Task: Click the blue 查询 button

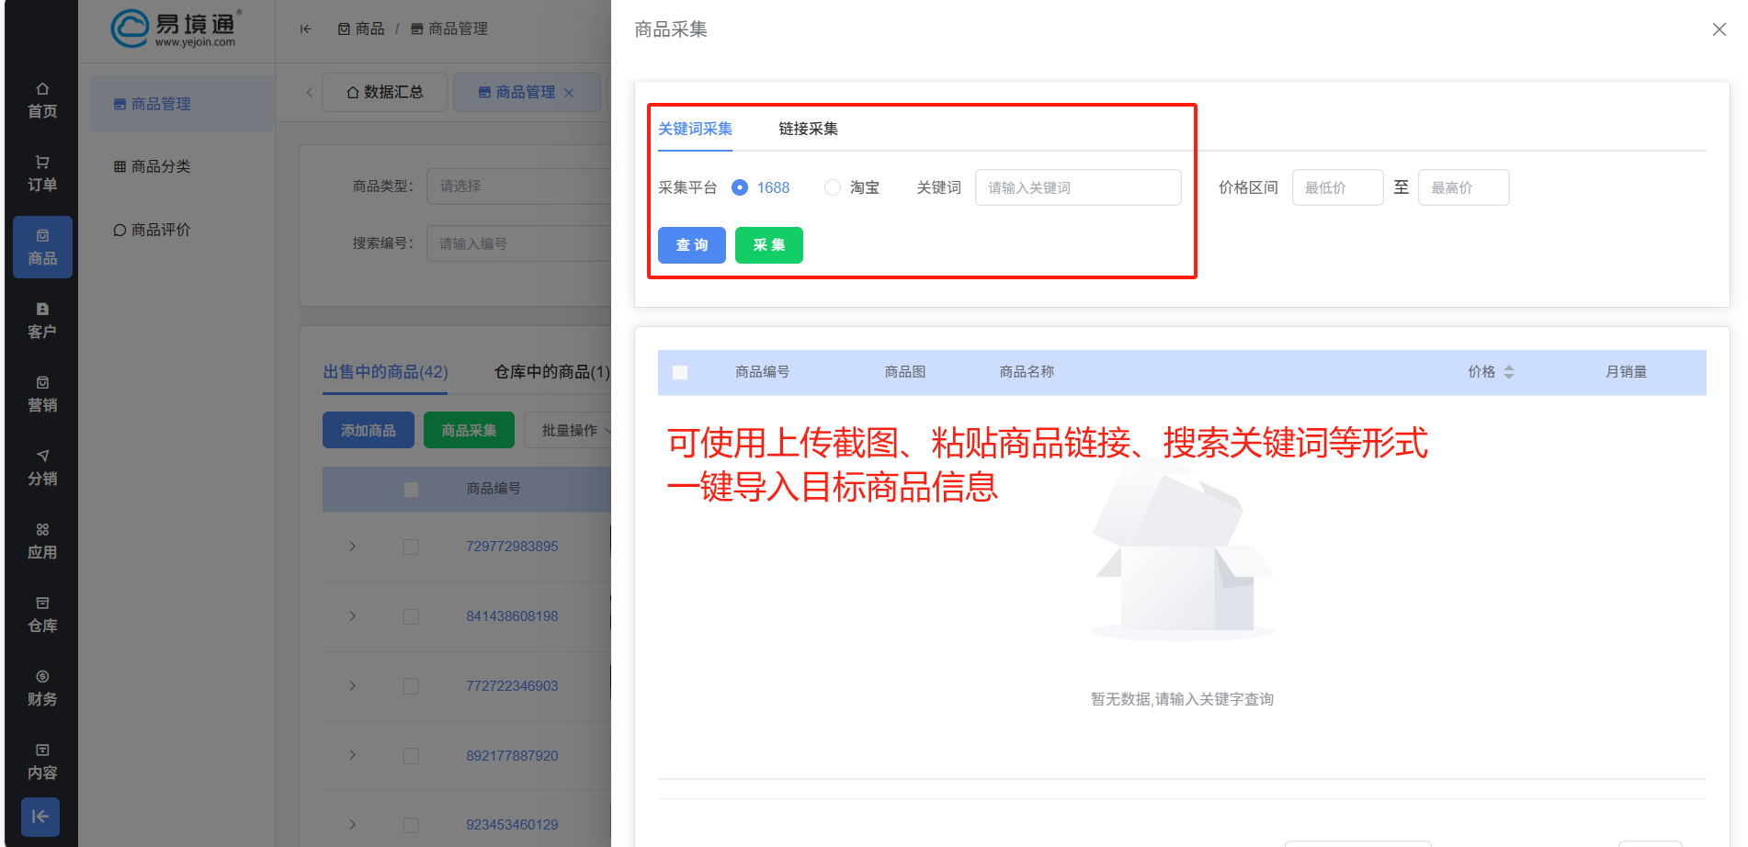Action: click(x=691, y=245)
